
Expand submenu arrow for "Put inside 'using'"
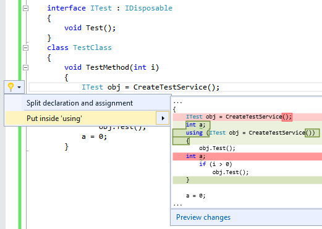(x=163, y=119)
